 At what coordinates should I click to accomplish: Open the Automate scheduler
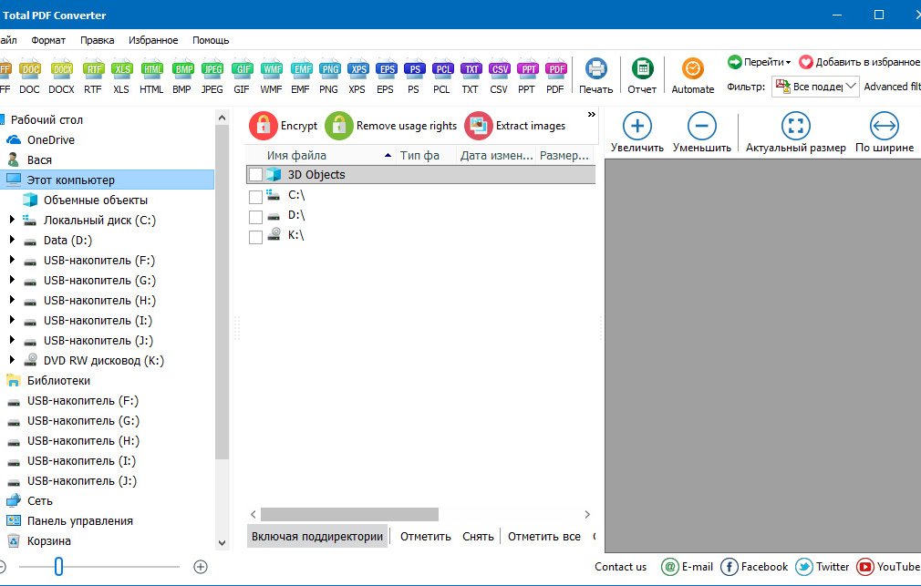pos(693,77)
